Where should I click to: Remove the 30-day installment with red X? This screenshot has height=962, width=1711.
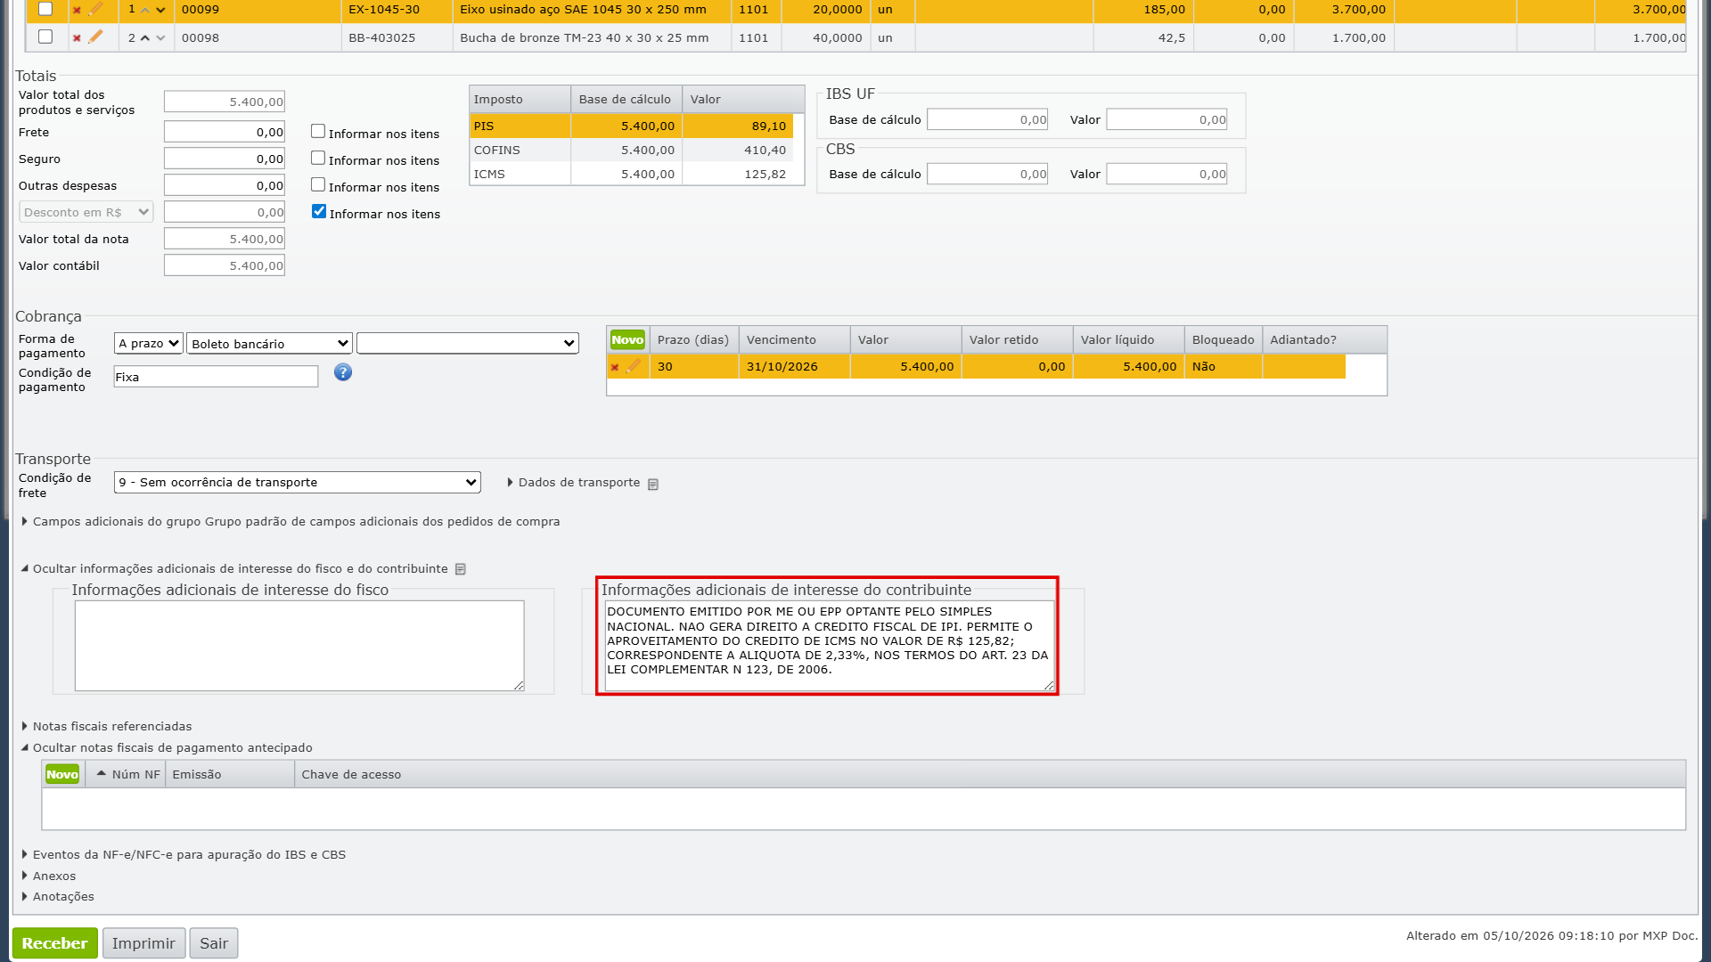coord(614,367)
